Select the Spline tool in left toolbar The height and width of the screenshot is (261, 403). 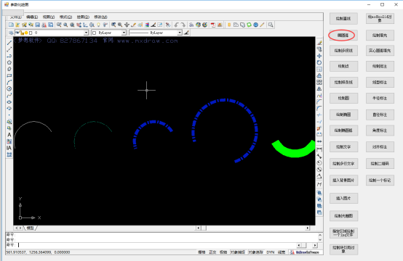(9, 96)
